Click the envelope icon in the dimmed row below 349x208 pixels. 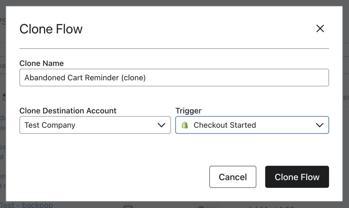pyautogui.click(x=128, y=206)
